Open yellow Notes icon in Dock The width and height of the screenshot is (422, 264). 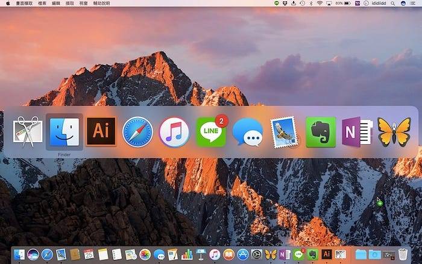[x=103, y=254]
